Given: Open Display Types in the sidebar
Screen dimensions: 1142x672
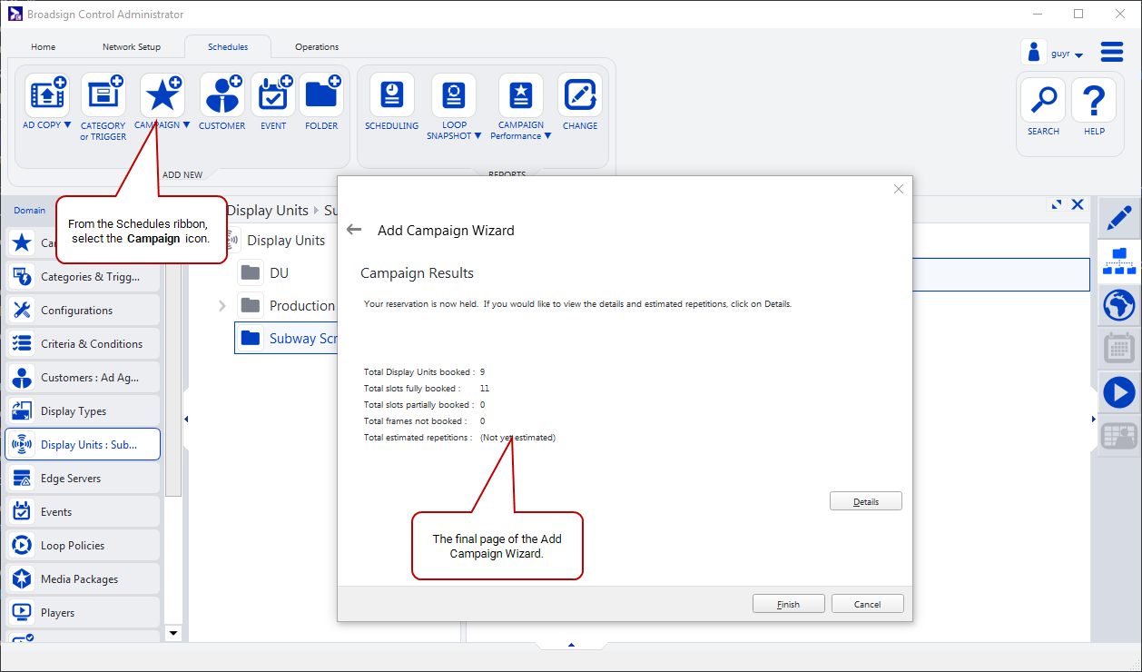Looking at the screenshot, I should (83, 411).
